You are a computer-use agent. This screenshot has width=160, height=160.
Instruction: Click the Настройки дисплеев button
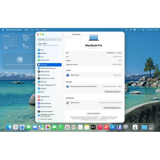pos(113,91)
